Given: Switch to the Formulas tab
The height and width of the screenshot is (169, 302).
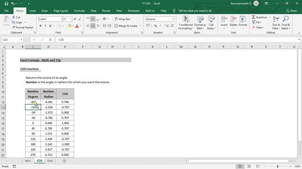Looking at the screenshot, I should pyautogui.click(x=79, y=11).
